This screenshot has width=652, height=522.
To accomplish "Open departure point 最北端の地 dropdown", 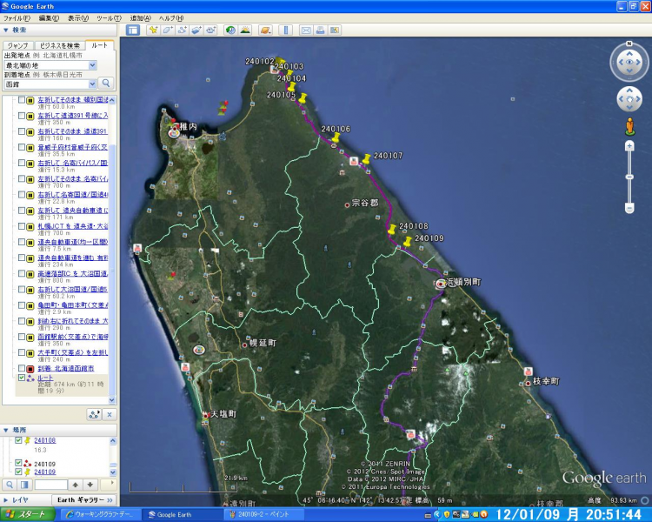I will (x=92, y=65).
